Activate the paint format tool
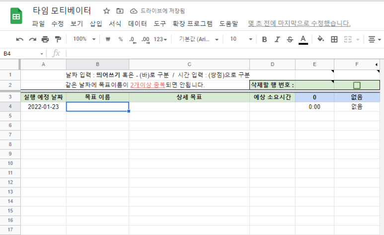This screenshot has height=235, width=384. click(58, 39)
